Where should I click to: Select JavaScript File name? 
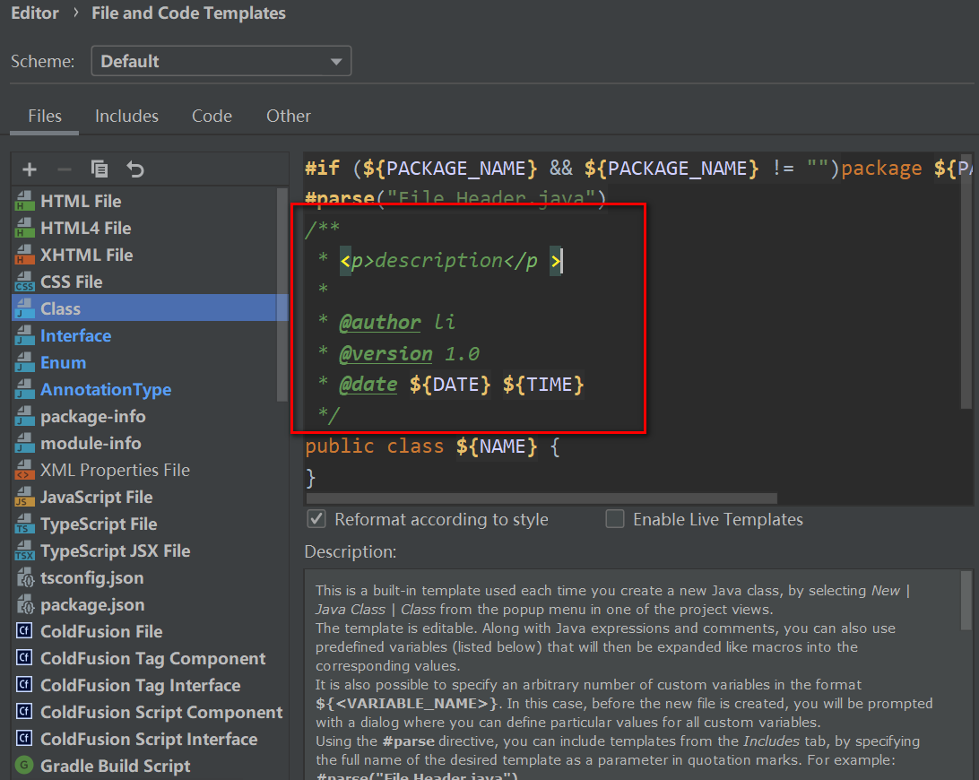(x=96, y=497)
